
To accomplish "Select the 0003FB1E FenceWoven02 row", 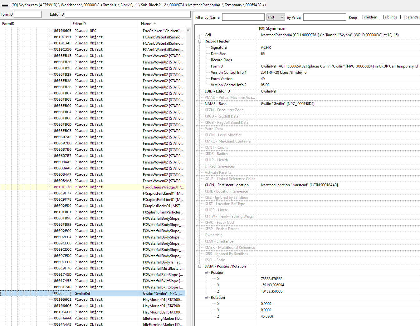I will 93,56.
